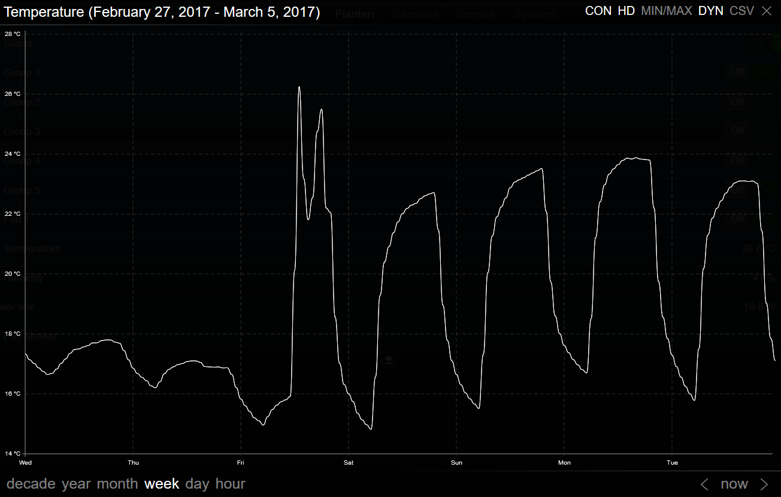Close the temperature chart overlay

tap(767, 11)
